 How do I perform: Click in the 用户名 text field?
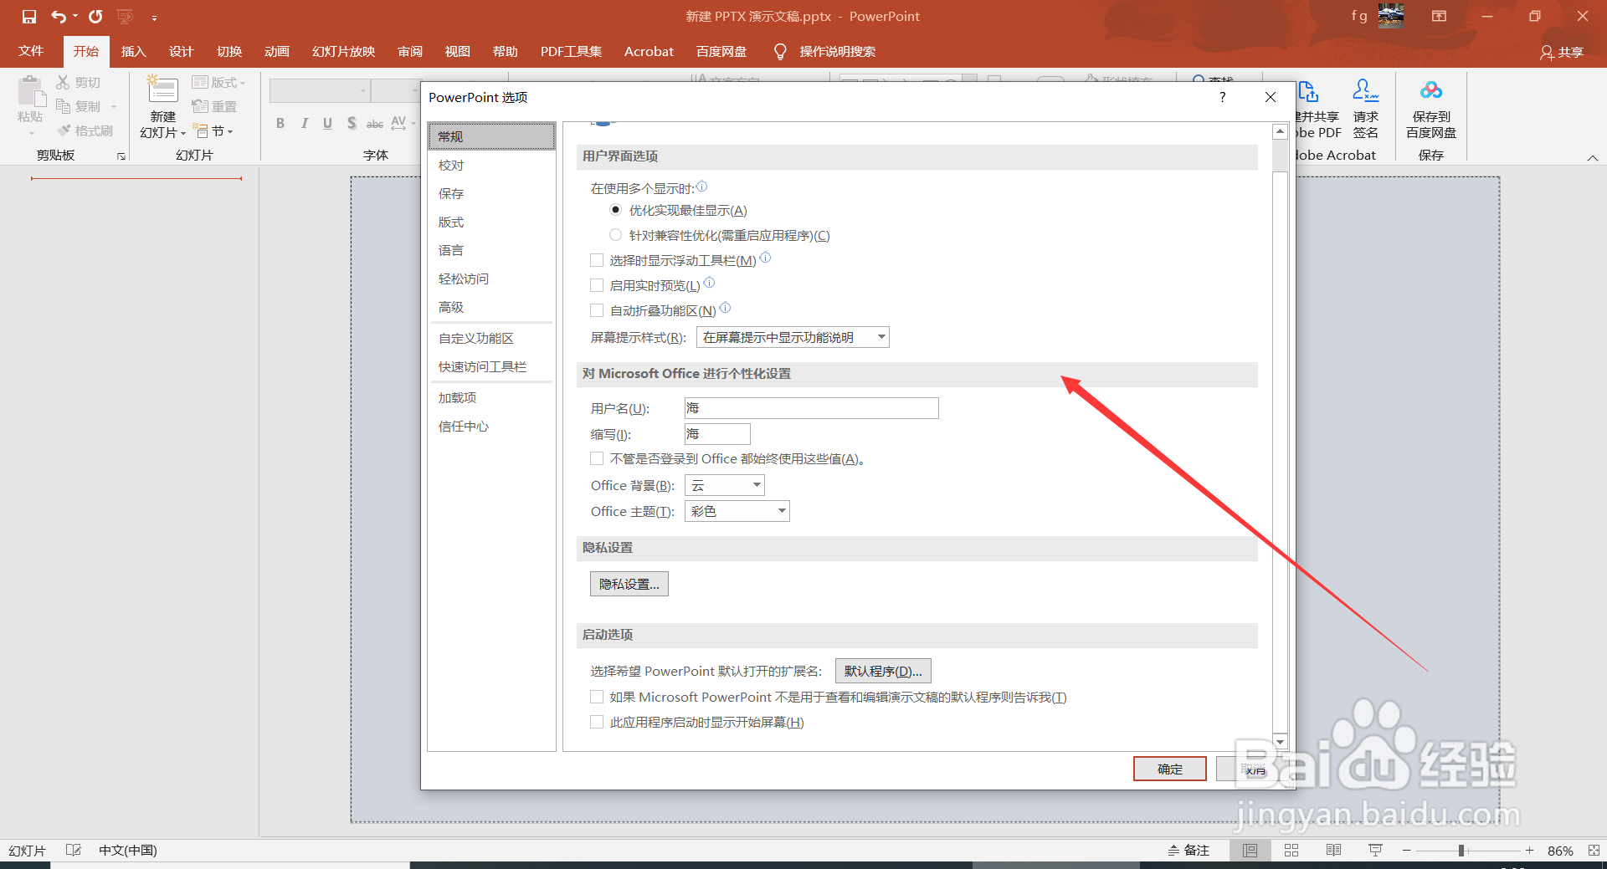[811, 408]
